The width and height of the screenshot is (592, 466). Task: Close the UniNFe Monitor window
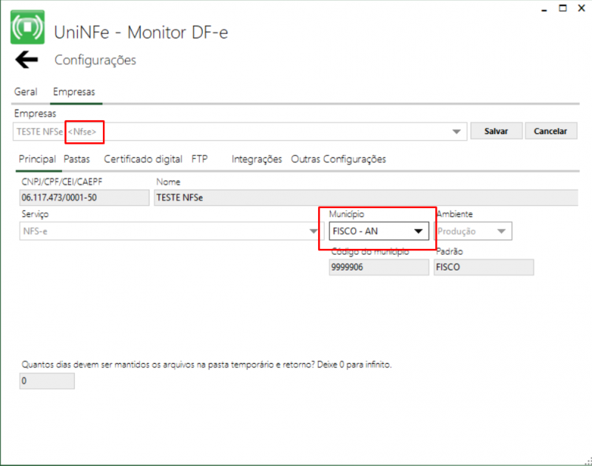[x=582, y=8]
